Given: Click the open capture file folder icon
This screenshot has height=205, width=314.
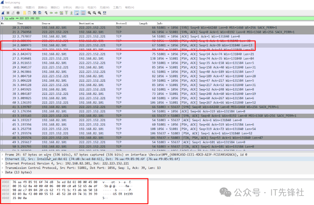Looking at the screenshot, I should tap(25, 13).
